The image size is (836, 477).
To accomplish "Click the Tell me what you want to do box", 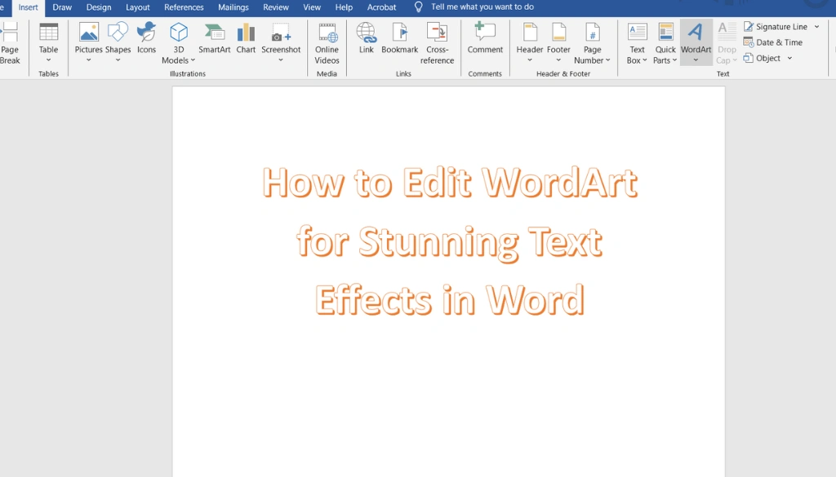I will click(x=482, y=7).
